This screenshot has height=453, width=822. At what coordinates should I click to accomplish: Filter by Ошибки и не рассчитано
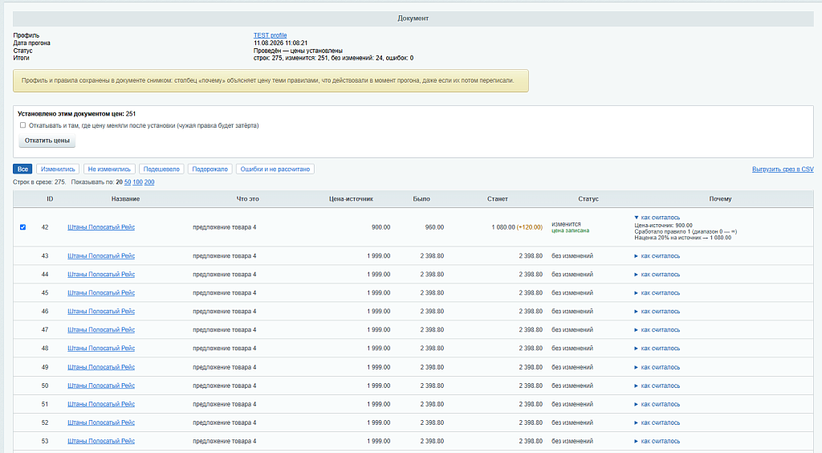point(275,169)
